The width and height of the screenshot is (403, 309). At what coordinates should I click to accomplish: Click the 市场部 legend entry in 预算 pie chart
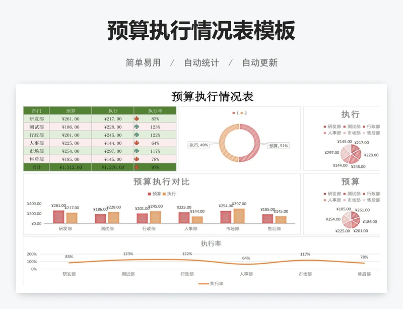[352, 200]
